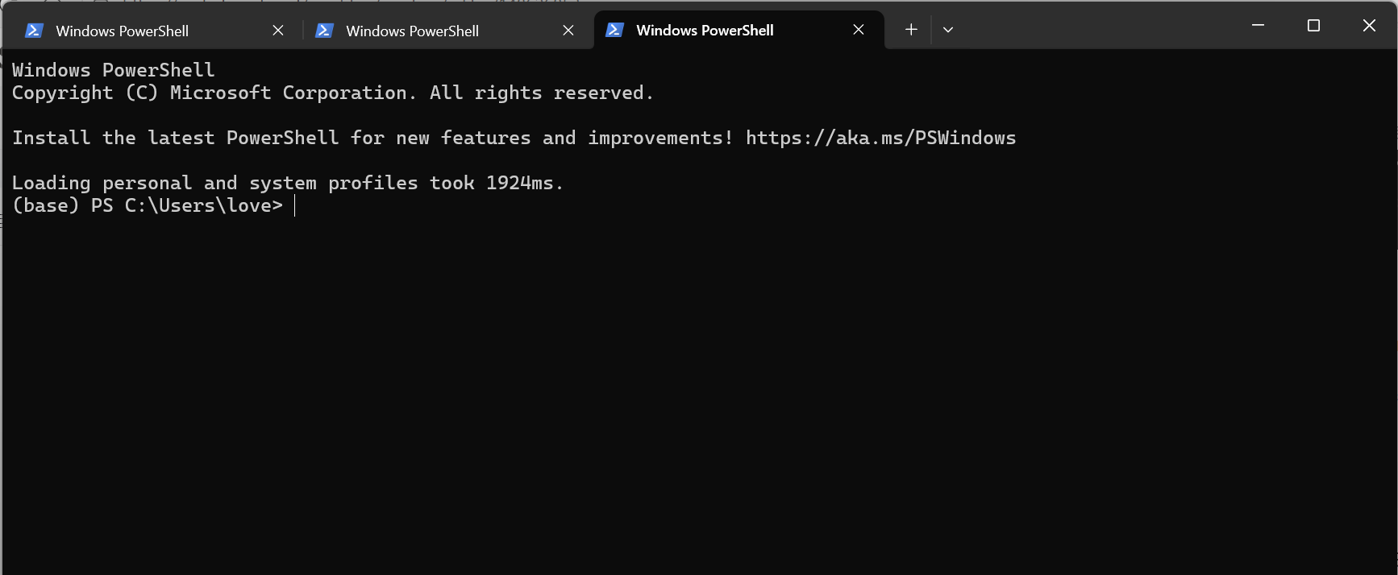Click the blinking cursor after the prompt
The height and width of the screenshot is (575, 1398).
tap(295, 205)
